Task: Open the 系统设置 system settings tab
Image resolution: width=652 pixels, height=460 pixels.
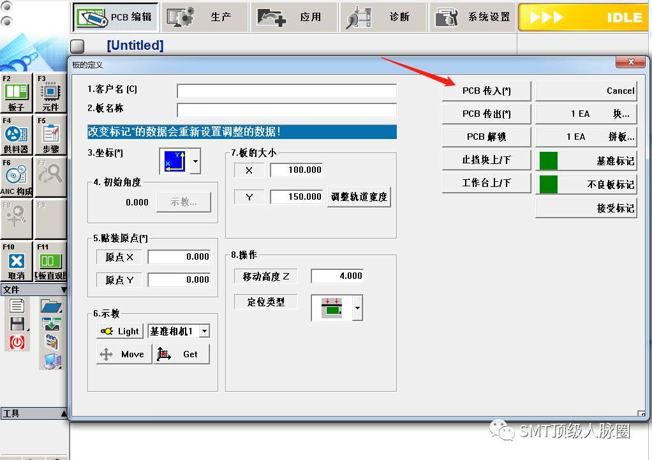Action: coord(473,17)
